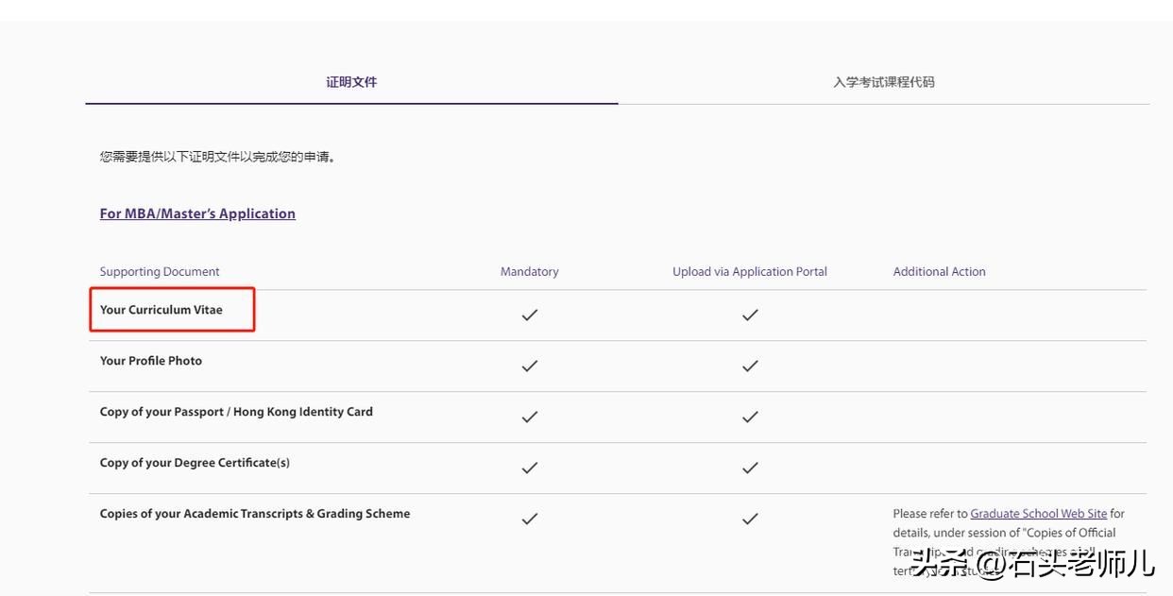Click Mandatory checkmark for Profile Photo
This screenshot has width=1173, height=596.
[530, 366]
